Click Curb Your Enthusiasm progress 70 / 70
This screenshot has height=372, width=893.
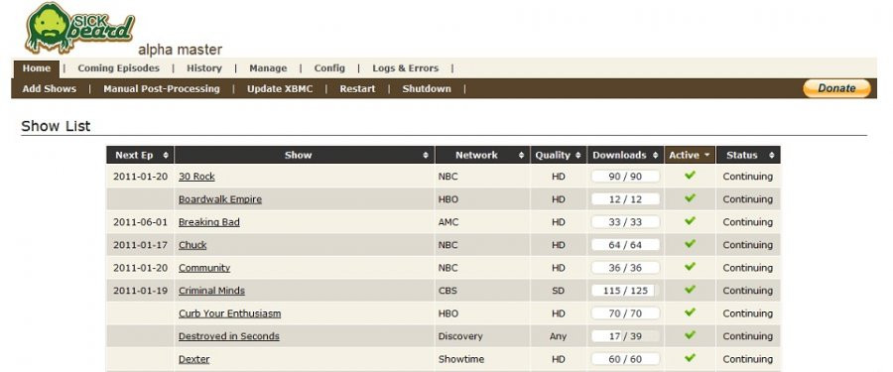click(x=625, y=313)
